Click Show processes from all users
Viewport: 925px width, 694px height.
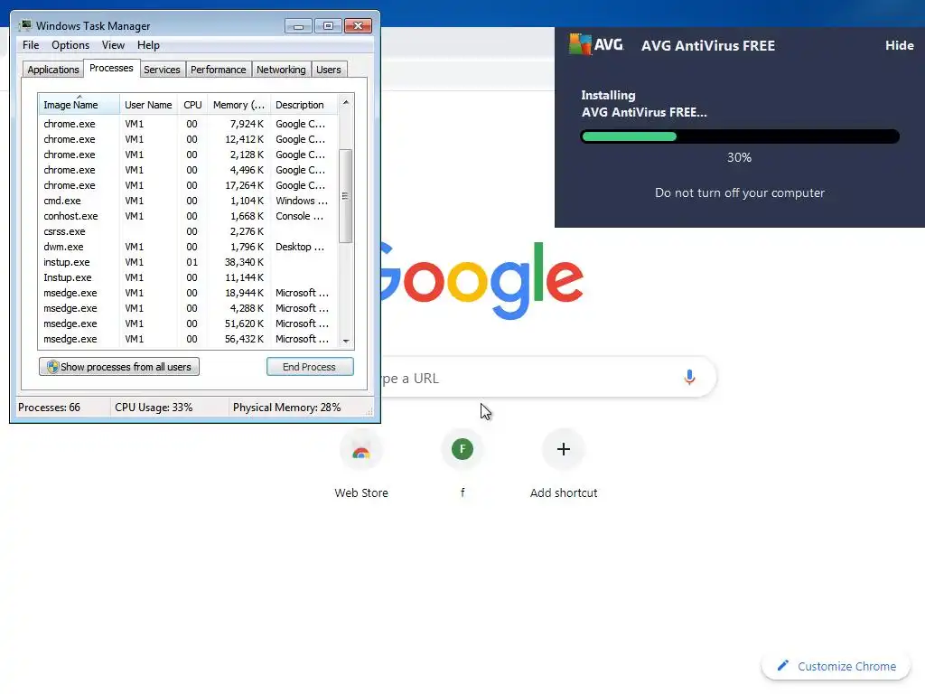click(119, 367)
